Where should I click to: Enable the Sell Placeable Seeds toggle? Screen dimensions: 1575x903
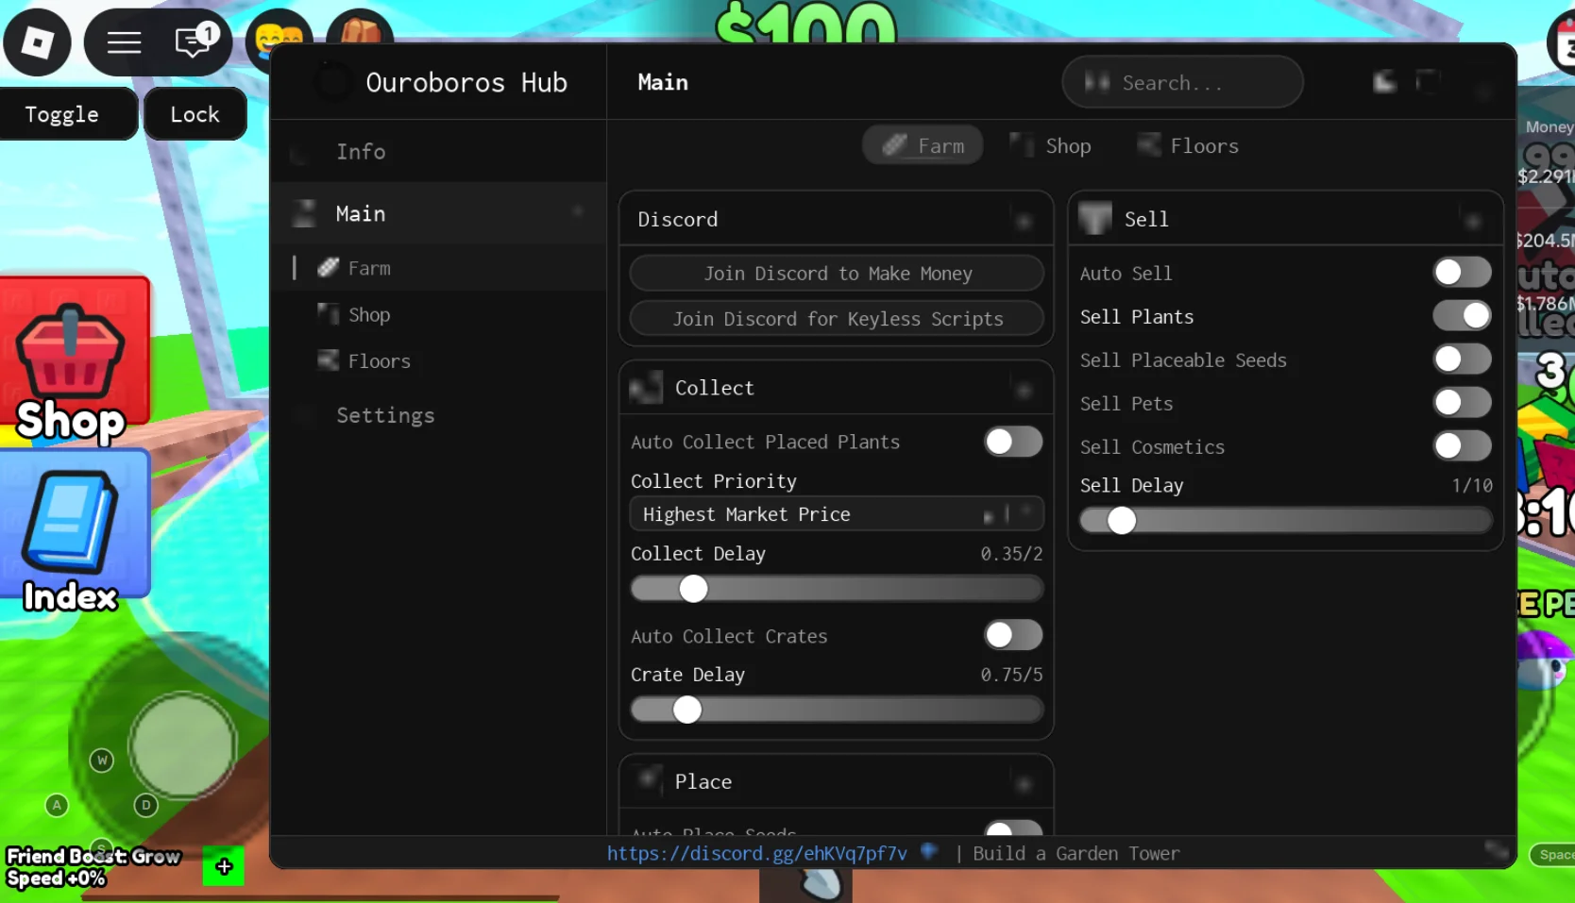pyautogui.click(x=1462, y=360)
